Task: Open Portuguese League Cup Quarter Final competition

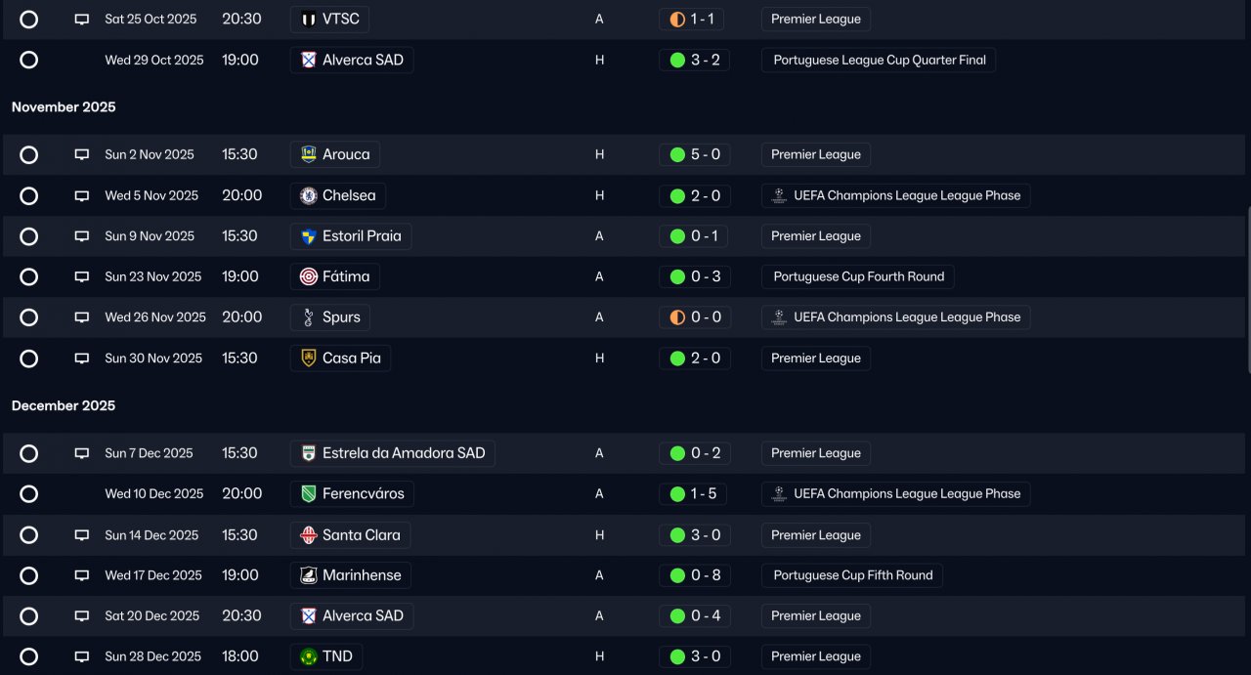Action: coord(879,60)
